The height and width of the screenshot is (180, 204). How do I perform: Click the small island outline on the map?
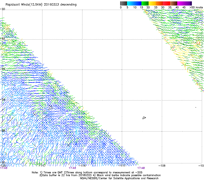144,118
